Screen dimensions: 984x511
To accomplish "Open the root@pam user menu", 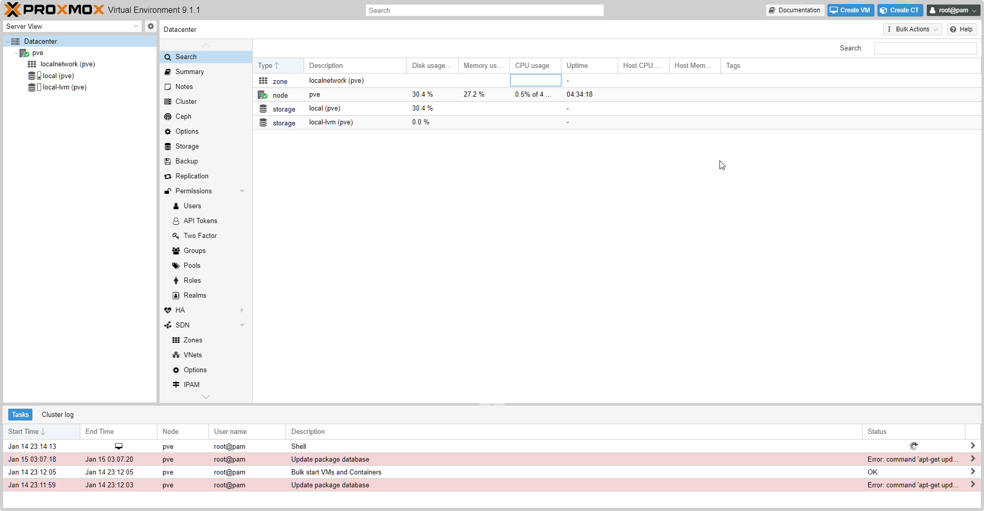I will 953,10.
